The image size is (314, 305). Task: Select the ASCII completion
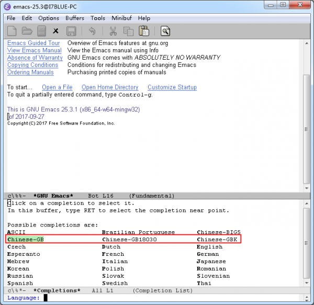tap(16, 232)
